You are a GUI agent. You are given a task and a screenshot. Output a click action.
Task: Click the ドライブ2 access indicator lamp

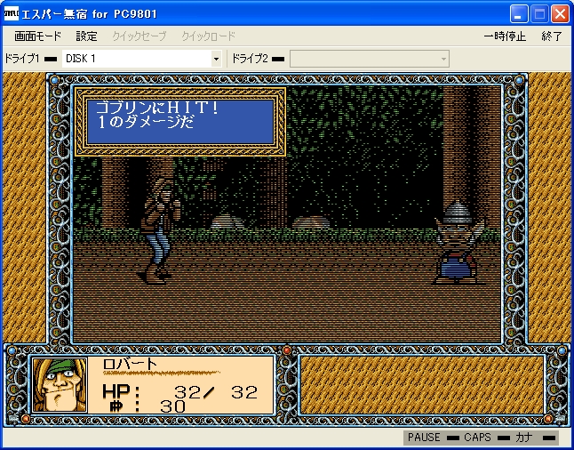coord(278,59)
